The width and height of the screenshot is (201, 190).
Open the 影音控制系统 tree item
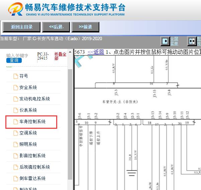[x=32, y=156]
